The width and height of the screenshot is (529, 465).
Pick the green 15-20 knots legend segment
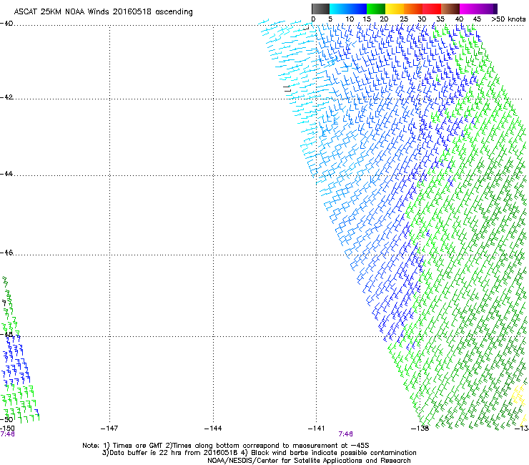click(x=376, y=9)
